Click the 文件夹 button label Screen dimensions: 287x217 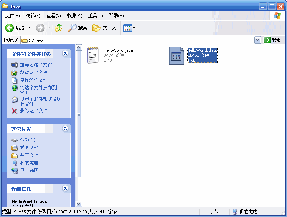(109, 28)
